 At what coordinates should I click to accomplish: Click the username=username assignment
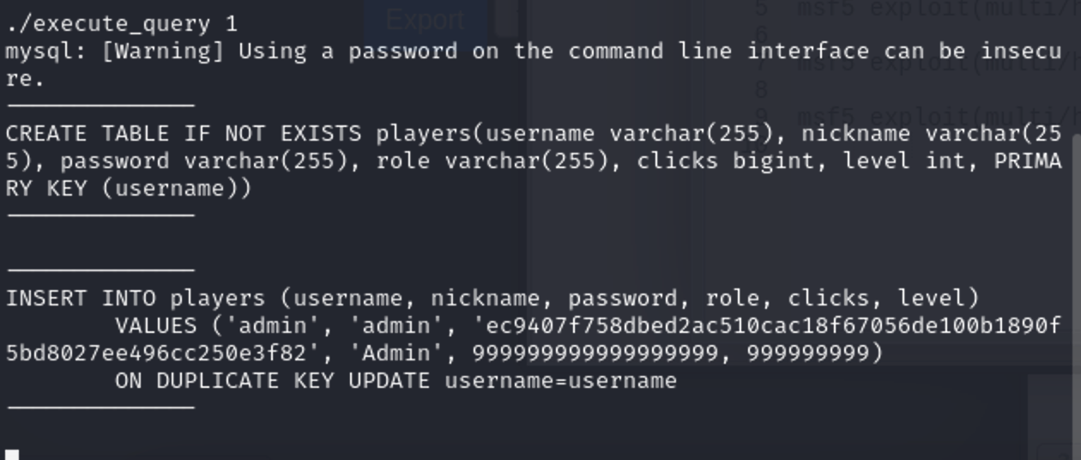(x=560, y=381)
